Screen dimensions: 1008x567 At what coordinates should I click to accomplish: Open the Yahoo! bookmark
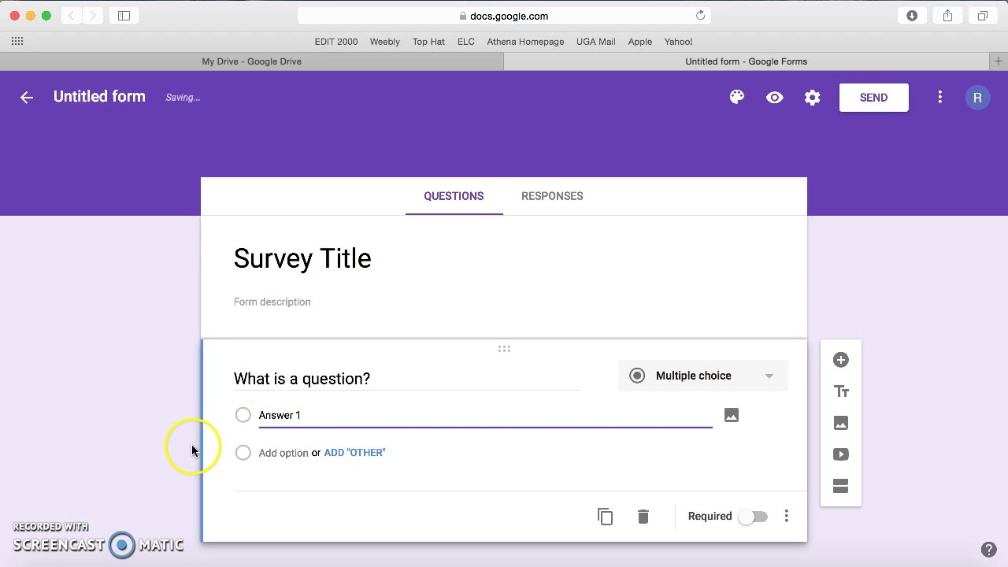(678, 42)
